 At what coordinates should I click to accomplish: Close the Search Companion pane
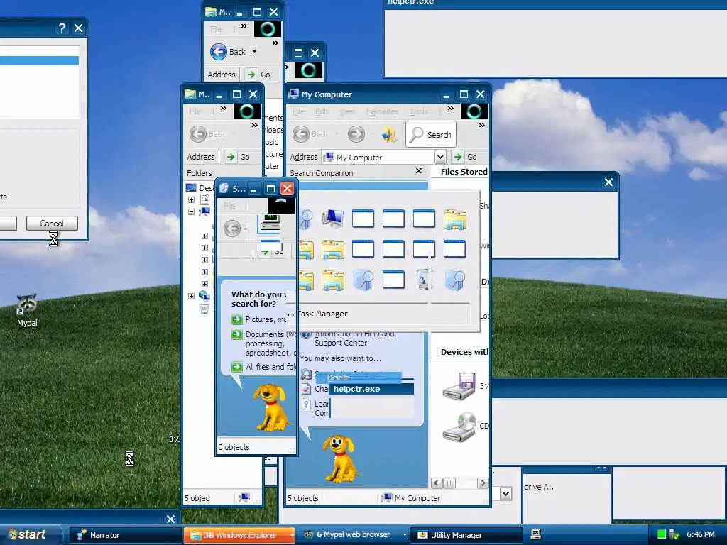[419, 171]
